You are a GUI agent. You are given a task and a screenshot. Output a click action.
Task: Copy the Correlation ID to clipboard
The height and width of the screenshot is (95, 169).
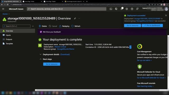(x=130, y=47)
